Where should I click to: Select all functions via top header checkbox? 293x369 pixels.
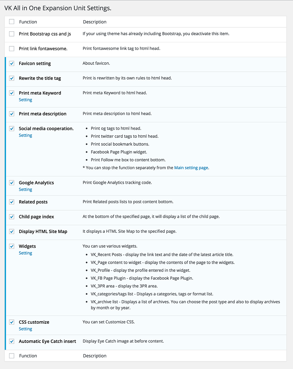point(12,22)
